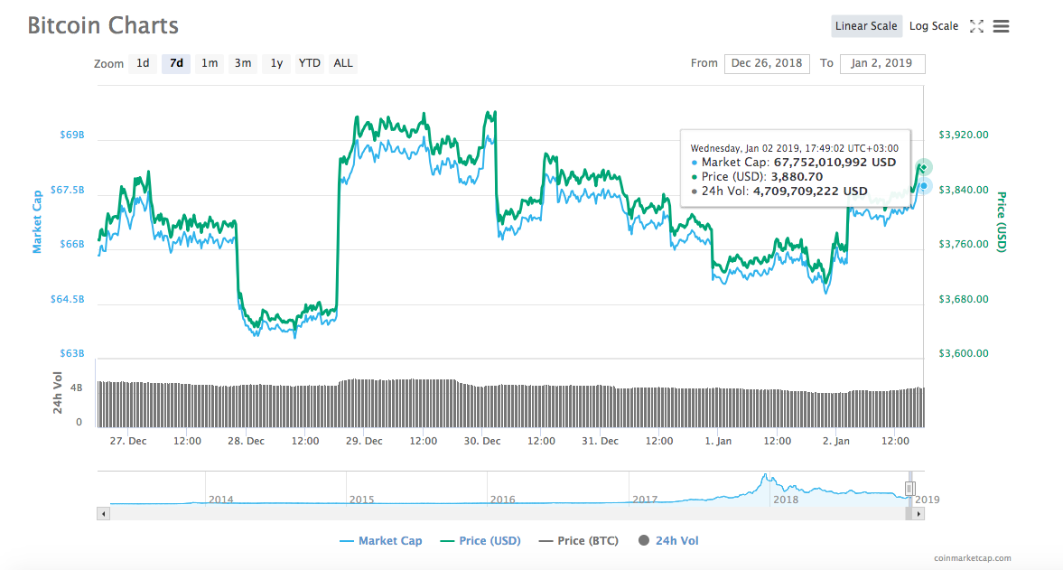Image resolution: width=1063 pixels, height=570 pixels.
Task: Edit the To date Jan 2, 2019
Action: click(882, 64)
